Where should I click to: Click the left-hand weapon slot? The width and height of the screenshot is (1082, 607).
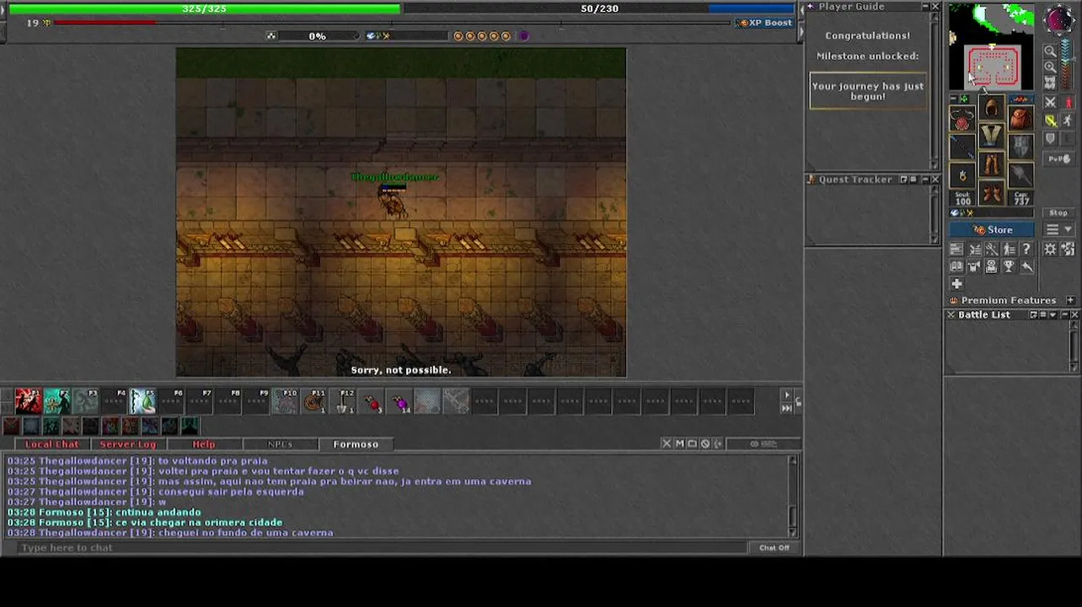[x=962, y=146]
